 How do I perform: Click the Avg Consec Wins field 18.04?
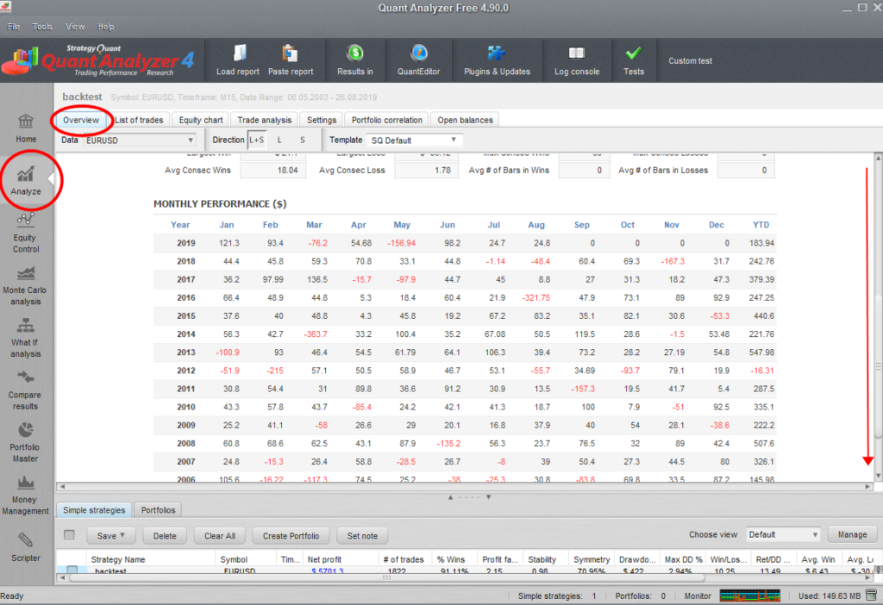[273, 170]
